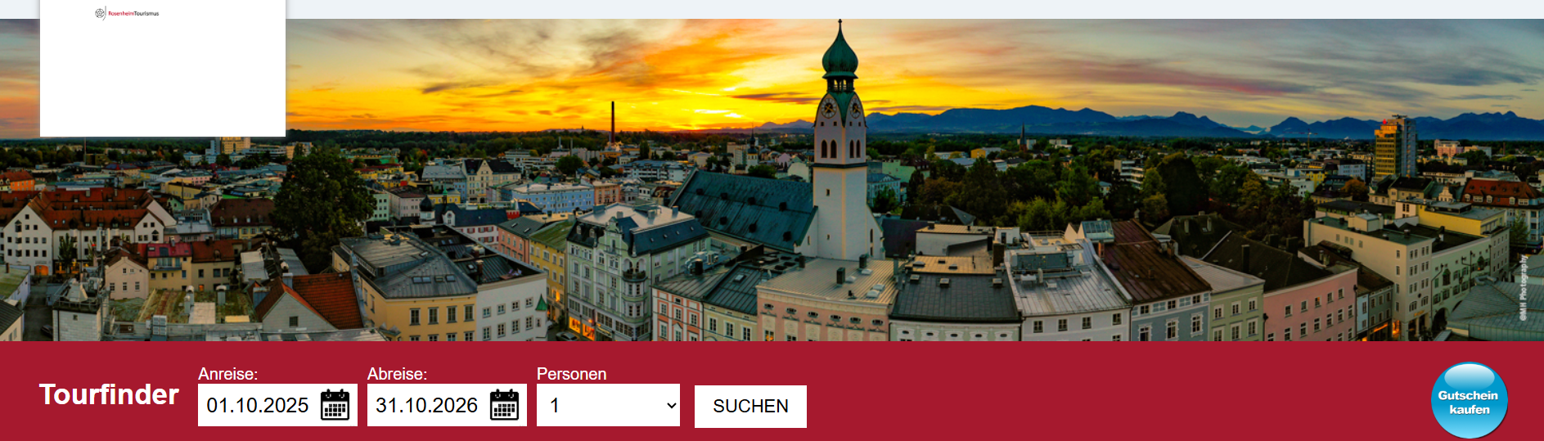1544x441 pixels.
Task: Focus the Abreise date field 31.10.2026
Action: pyautogui.click(x=427, y=405)
